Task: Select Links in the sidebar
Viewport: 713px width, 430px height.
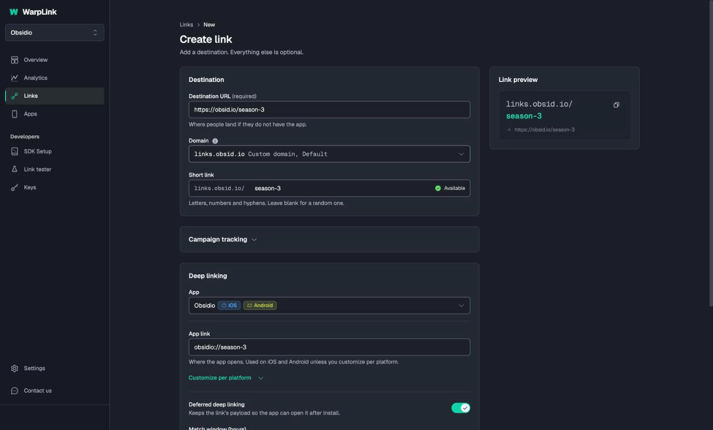Action: point(54,96)
